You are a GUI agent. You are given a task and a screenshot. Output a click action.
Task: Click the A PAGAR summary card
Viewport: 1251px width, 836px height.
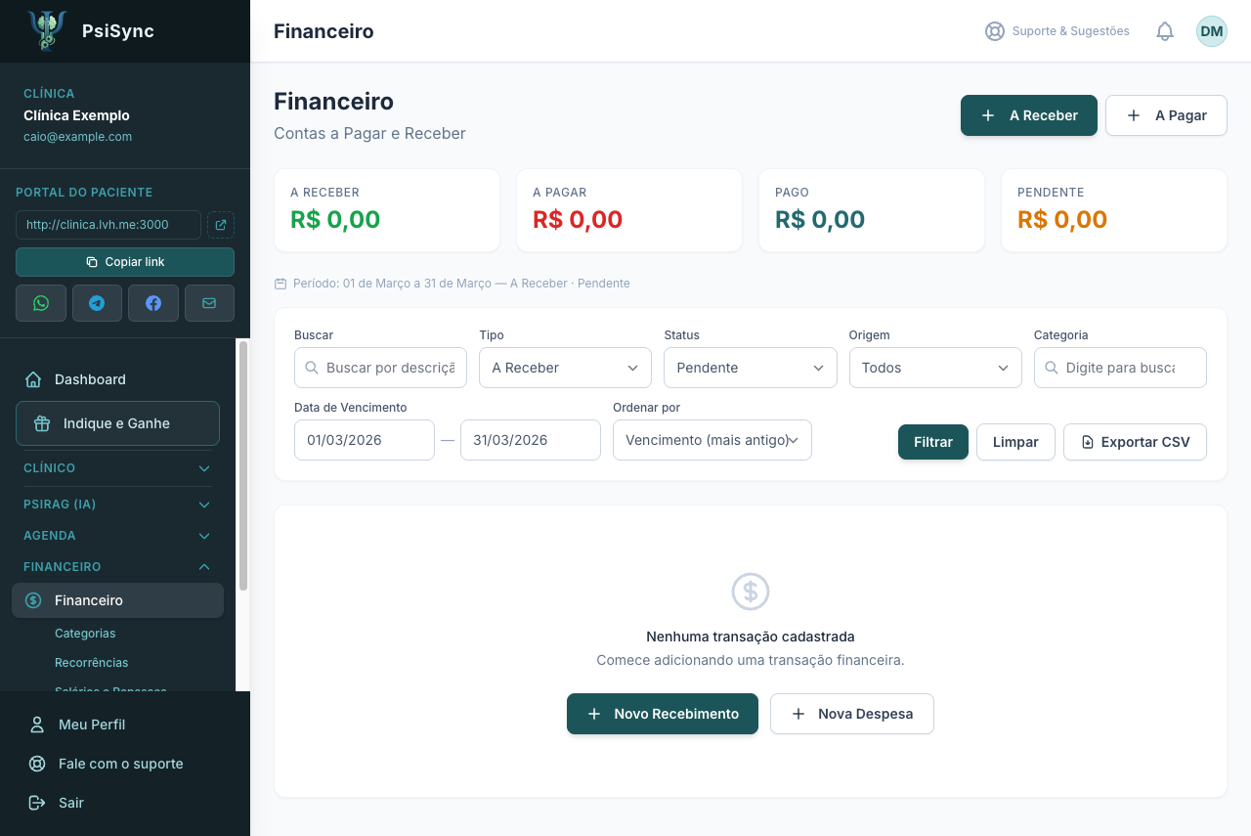[x=629, y=210]
